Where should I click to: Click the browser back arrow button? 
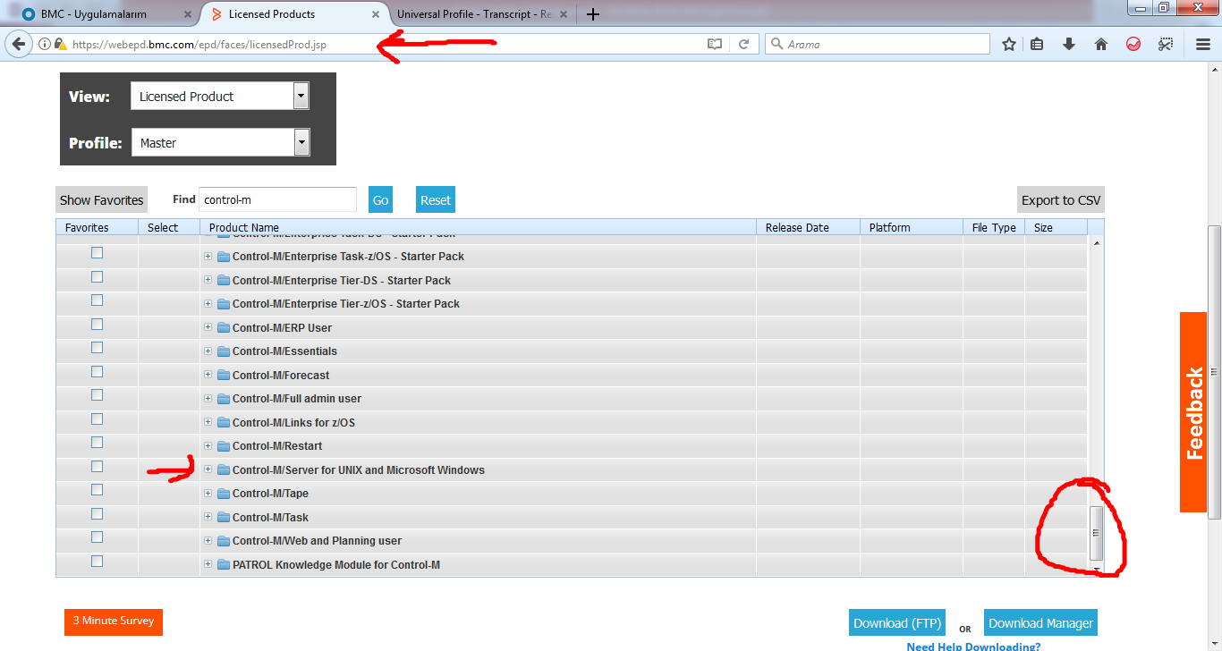(18, 44)
